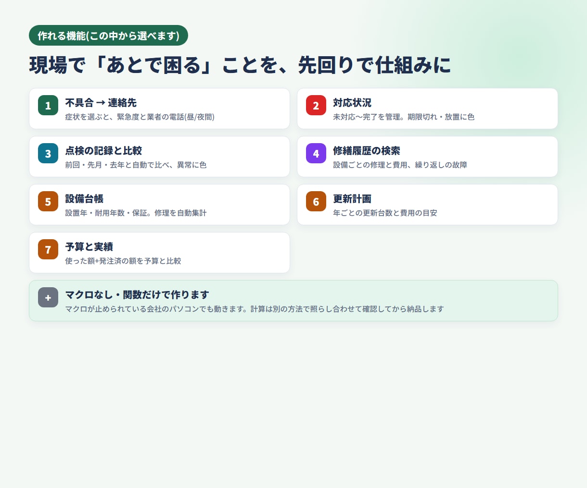The width and height of the screenshot is (587, 488).
Task: Click description 年ごとの更新台数と費用の目安
Action: click(x=385, y=213)
